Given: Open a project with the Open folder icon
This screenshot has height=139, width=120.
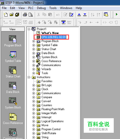Looking at the screenshot, I should (x=11, y=15).
